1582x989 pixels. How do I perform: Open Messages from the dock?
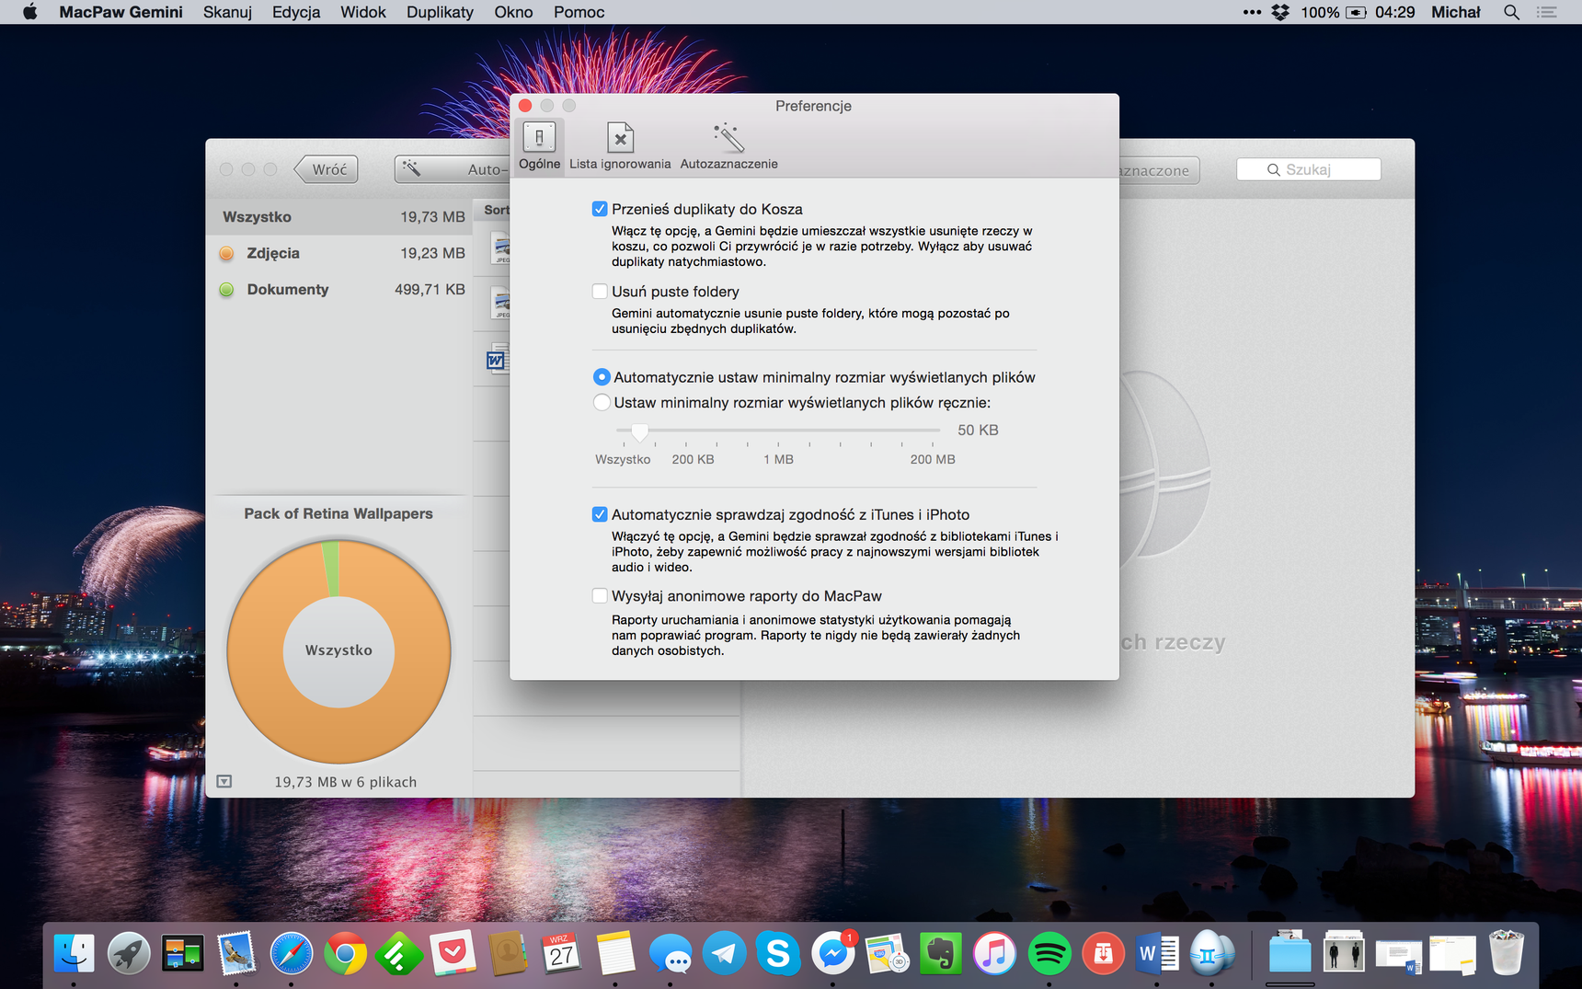(x=670, y=954)
